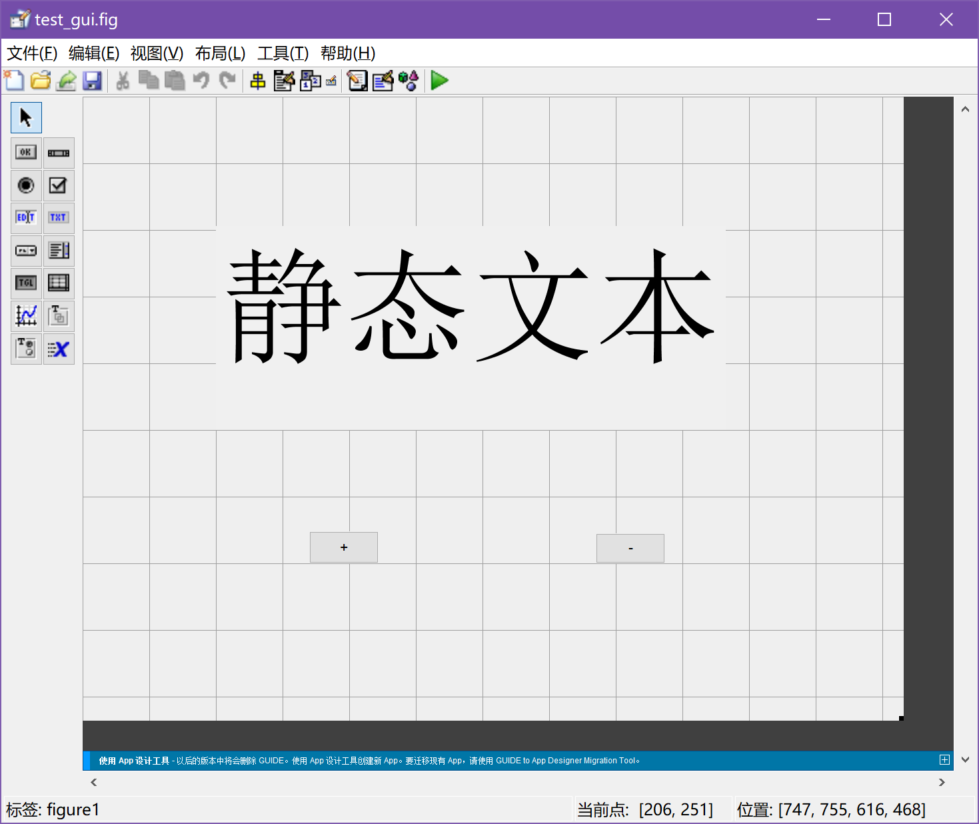
Task: Click the GUIDE migration banner text
Action: [369, 761]
